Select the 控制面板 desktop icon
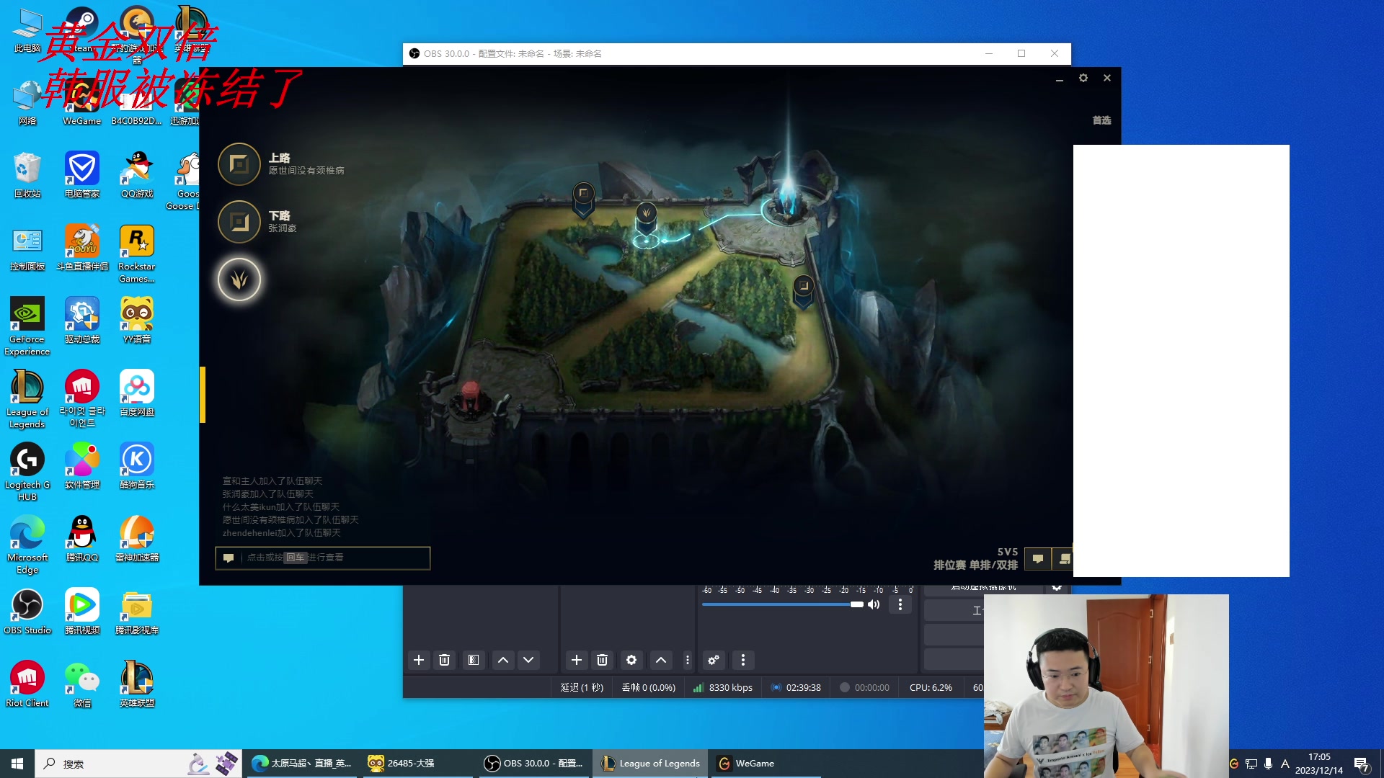Viewport: 1384px width, 778px height. click(x=27, y=248)
